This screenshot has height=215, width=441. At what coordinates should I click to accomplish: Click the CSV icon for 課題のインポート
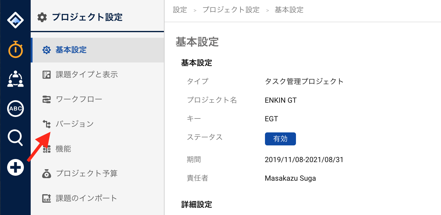tap(46, 198)
